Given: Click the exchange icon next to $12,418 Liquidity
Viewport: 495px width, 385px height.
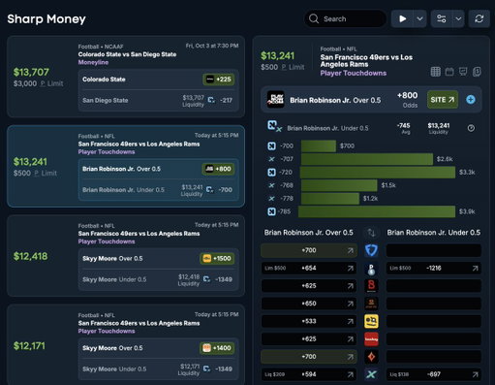Looking at the screenshot, I should [x=206, y=279].
